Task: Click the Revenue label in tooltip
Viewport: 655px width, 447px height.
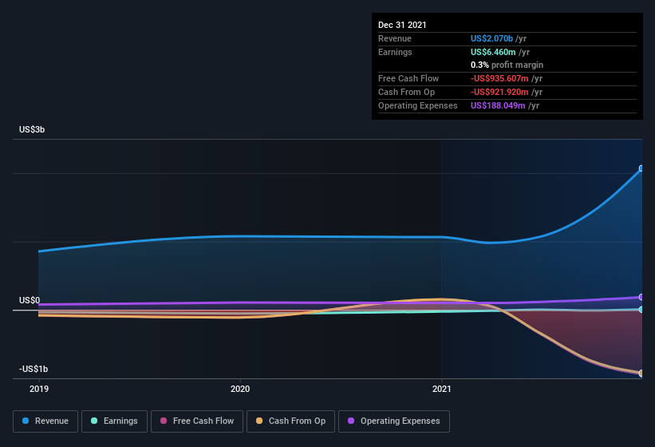Action: [395, 38]
